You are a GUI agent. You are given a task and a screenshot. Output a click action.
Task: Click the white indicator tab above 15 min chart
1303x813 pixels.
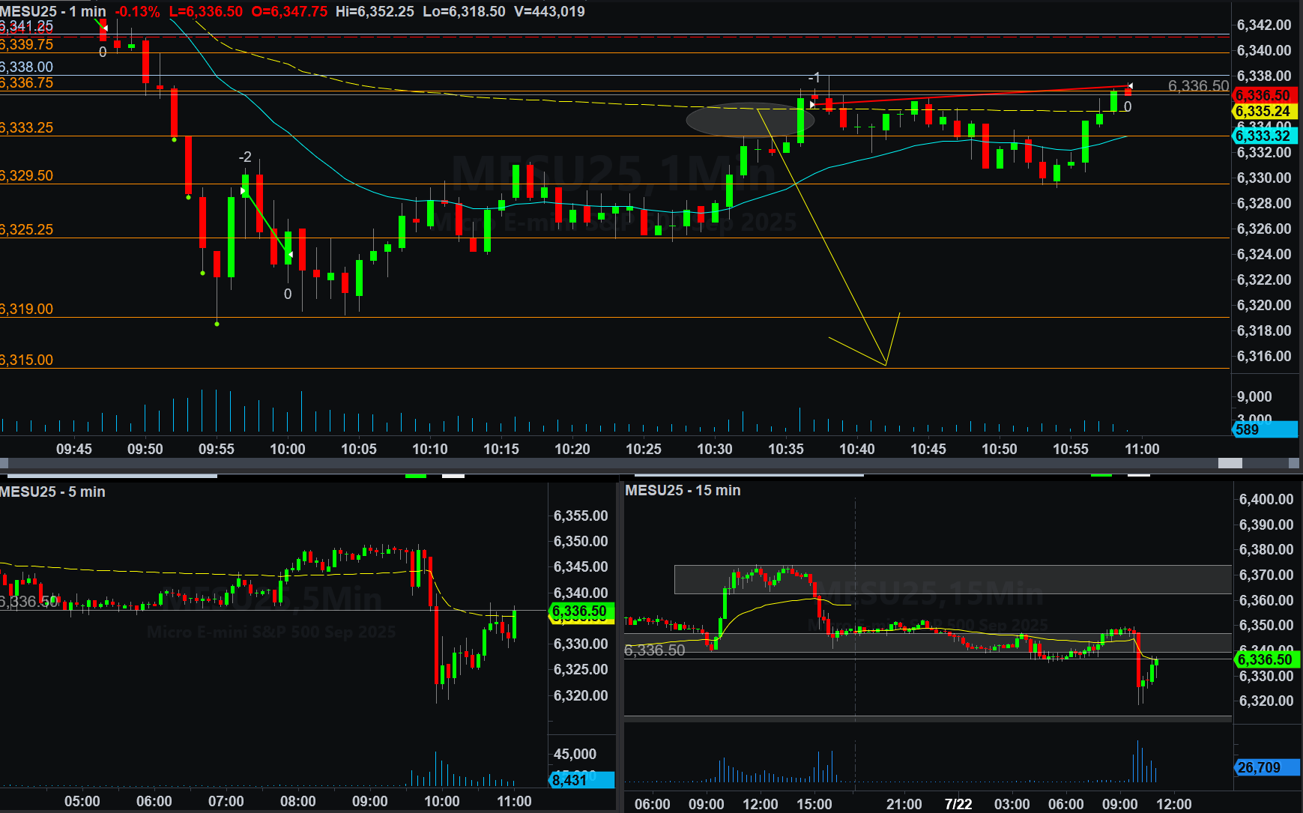tap(1138, 475)
